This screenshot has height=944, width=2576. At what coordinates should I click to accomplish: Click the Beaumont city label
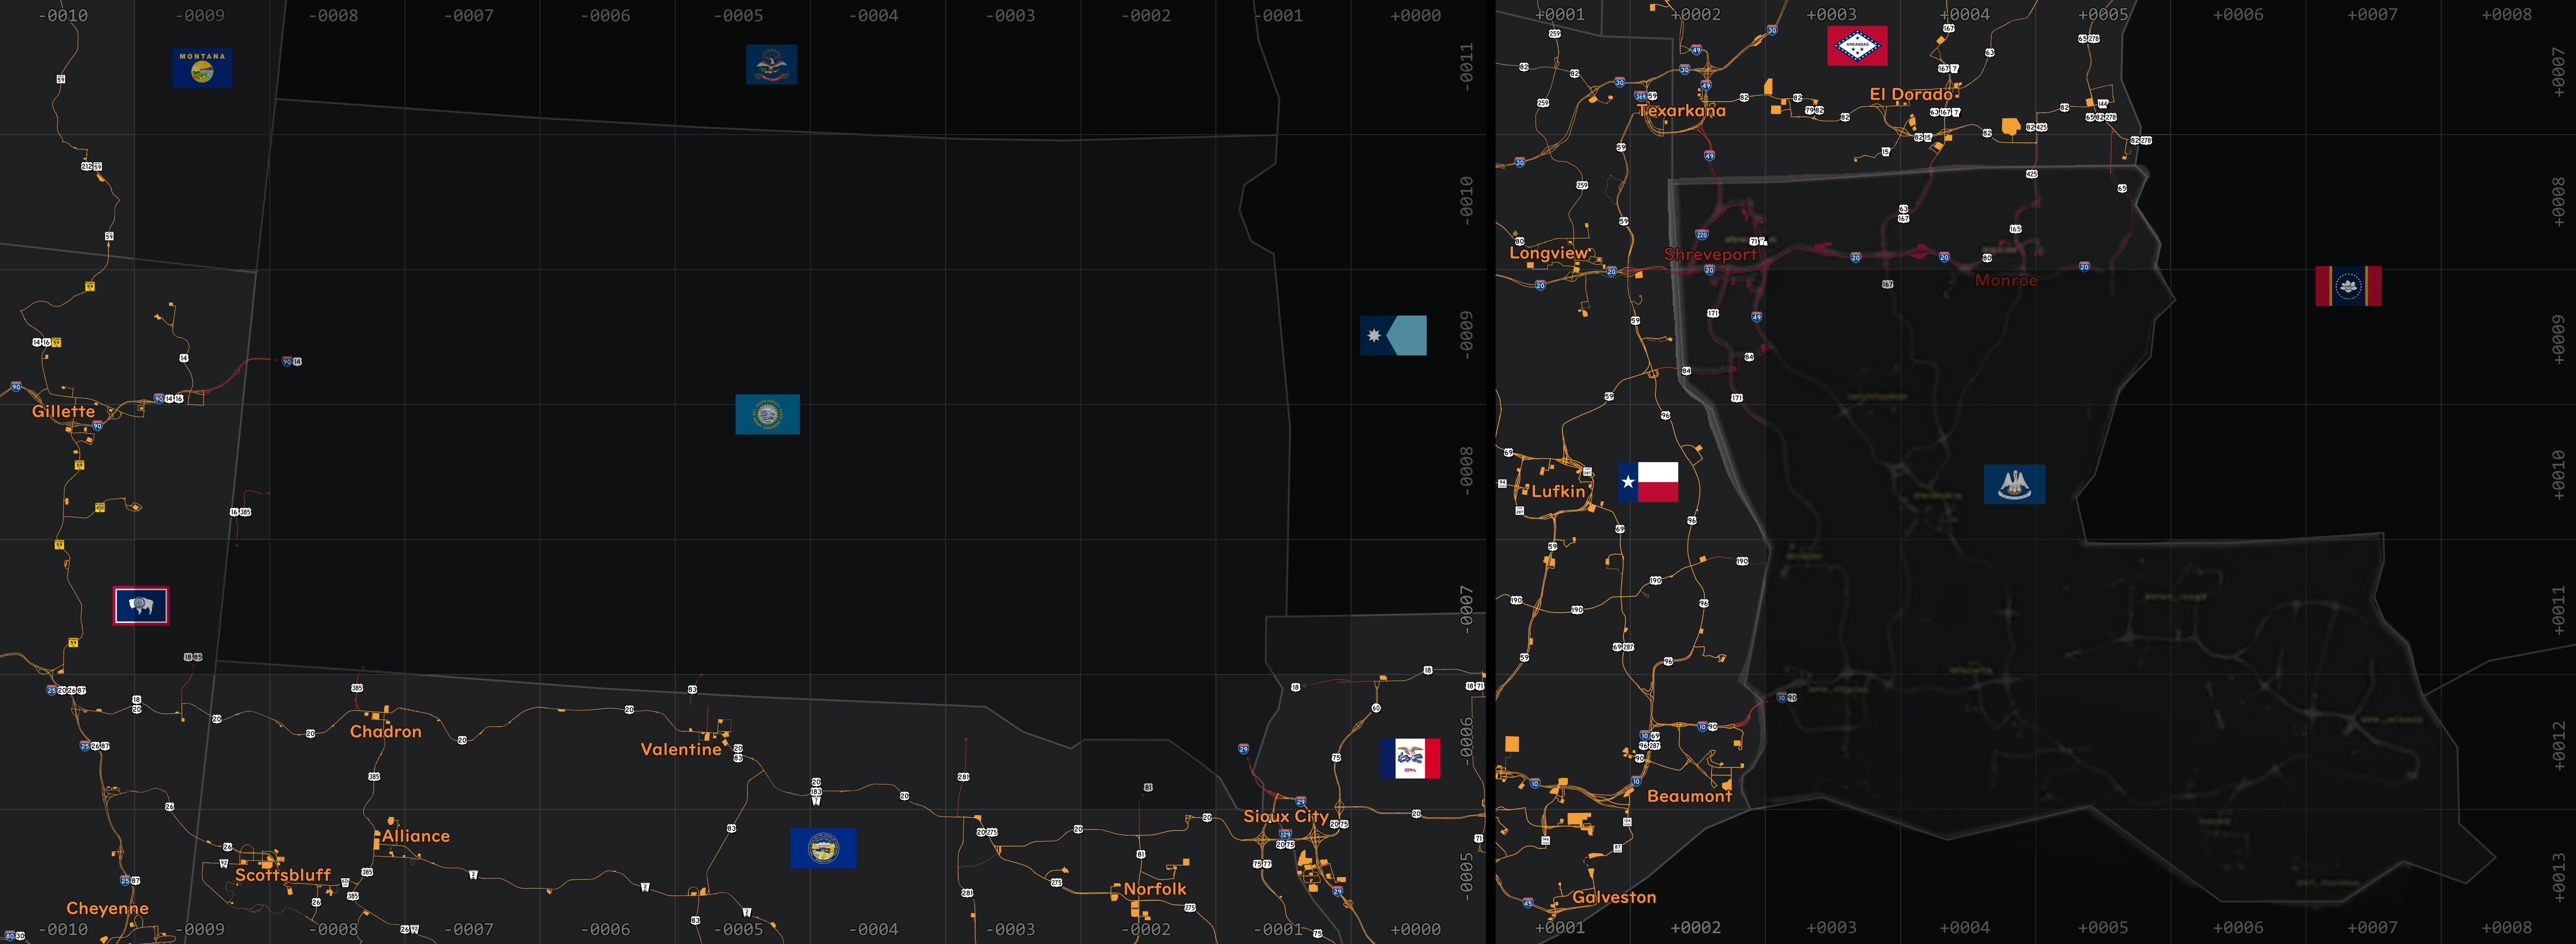pyautogui.click(x=1689, y=796)
